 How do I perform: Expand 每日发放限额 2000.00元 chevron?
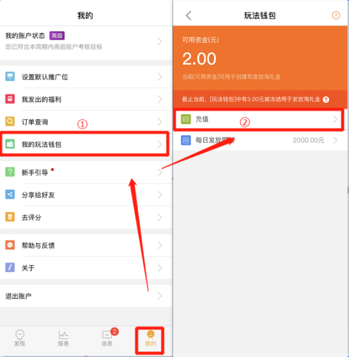pyautogui.click(x=336, y=140)
